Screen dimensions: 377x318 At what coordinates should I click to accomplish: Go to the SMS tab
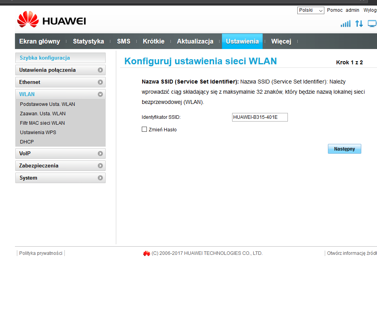124,41
